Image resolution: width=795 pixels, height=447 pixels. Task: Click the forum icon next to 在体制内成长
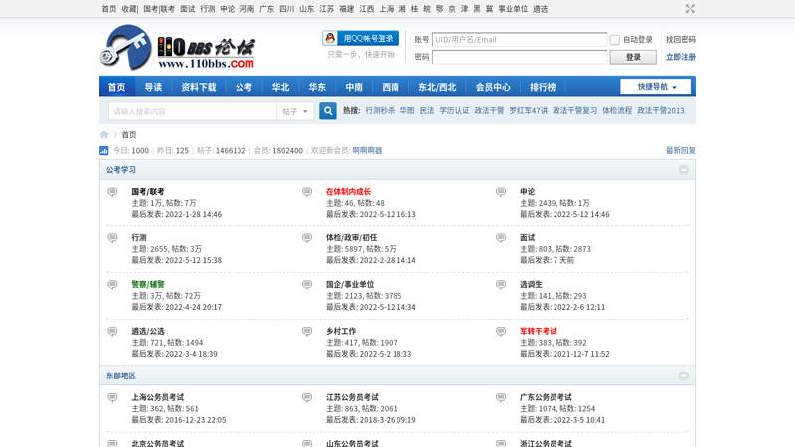pyautogui.click(x=307, y=192)
